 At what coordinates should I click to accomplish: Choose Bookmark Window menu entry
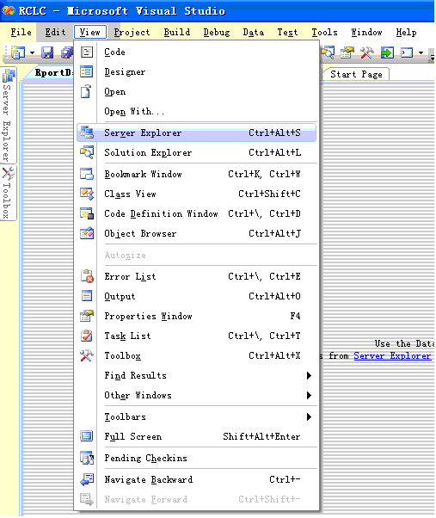[196, 174]
